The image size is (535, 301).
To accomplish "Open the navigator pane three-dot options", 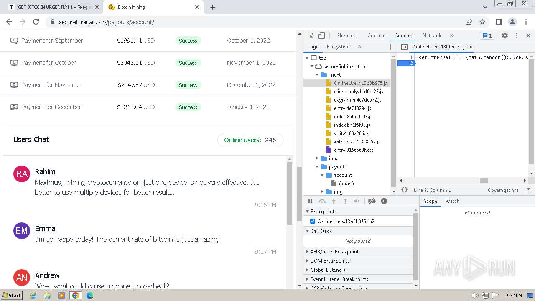I will (x=391, y=47).
